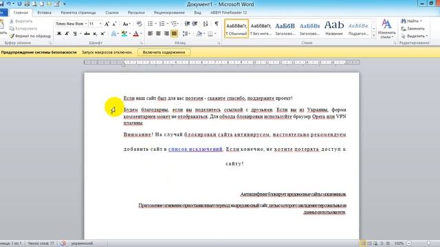The image size is (440, 247).
Task: Open the Вставка tab
Action: 44,12
